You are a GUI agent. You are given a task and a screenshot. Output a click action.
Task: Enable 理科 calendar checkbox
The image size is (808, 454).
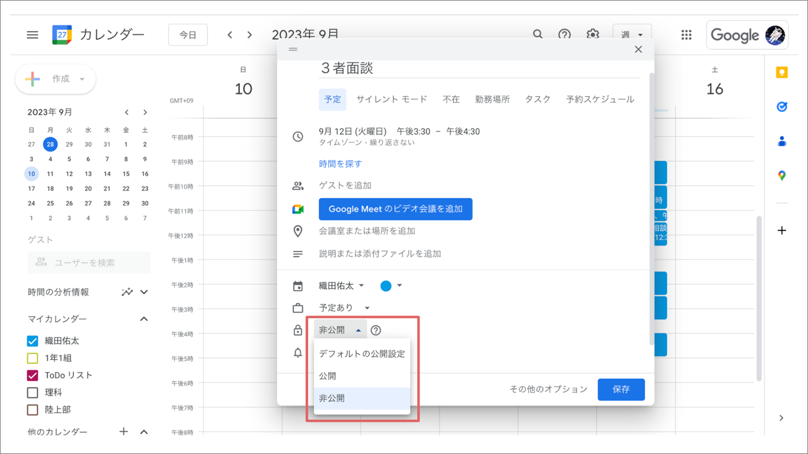[x=33, y=393]
